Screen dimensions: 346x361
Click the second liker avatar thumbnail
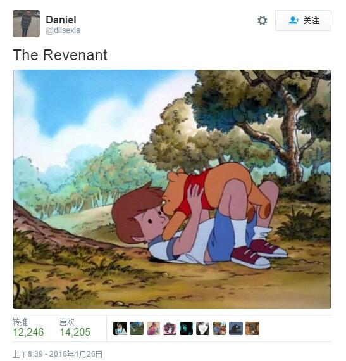point(137,328)
